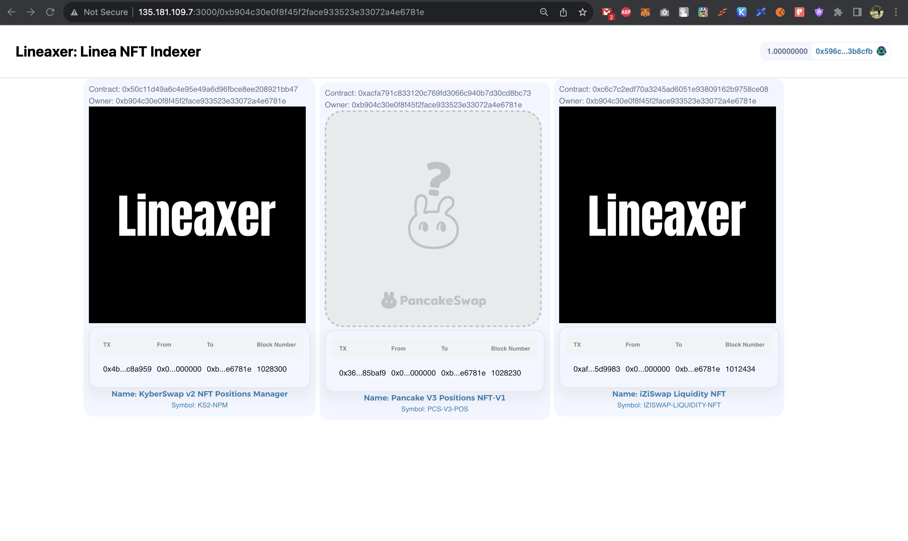Click To address in iZiSwap row

[697, 369]
